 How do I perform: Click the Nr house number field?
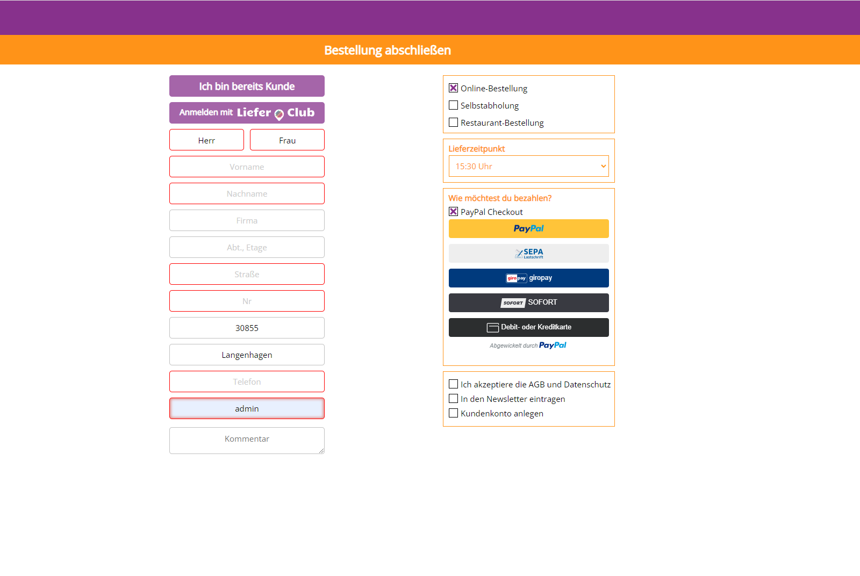point(247,301)
